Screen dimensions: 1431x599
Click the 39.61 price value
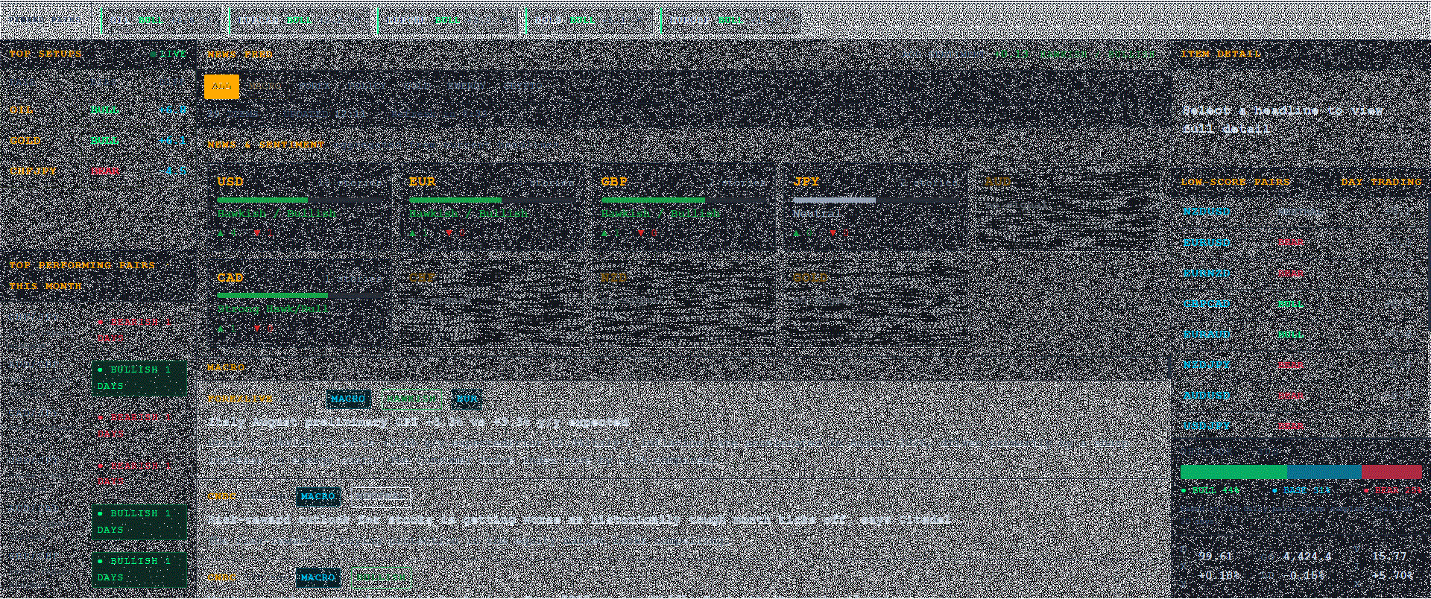click(1216, 557)
